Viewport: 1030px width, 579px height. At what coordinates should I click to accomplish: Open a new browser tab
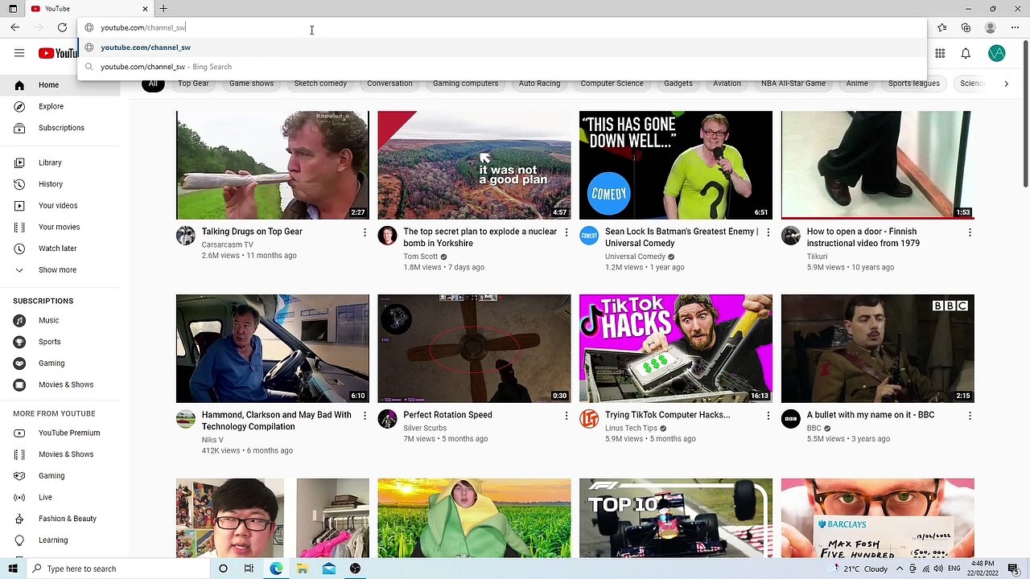click(163, 9)
